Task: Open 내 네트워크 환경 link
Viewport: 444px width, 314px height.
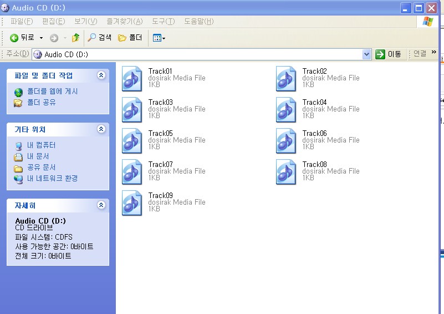Action: (53, 179)
